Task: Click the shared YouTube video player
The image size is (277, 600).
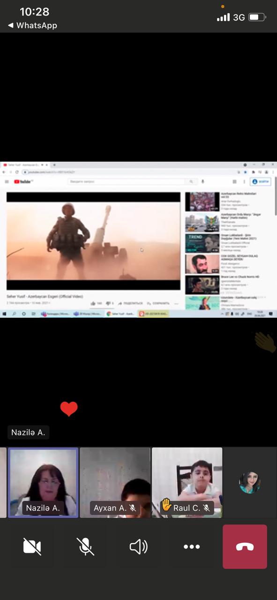Action: point(93,241)
